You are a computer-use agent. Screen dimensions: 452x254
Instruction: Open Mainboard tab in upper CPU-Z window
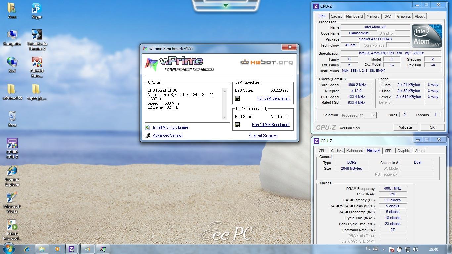point(354,16)
